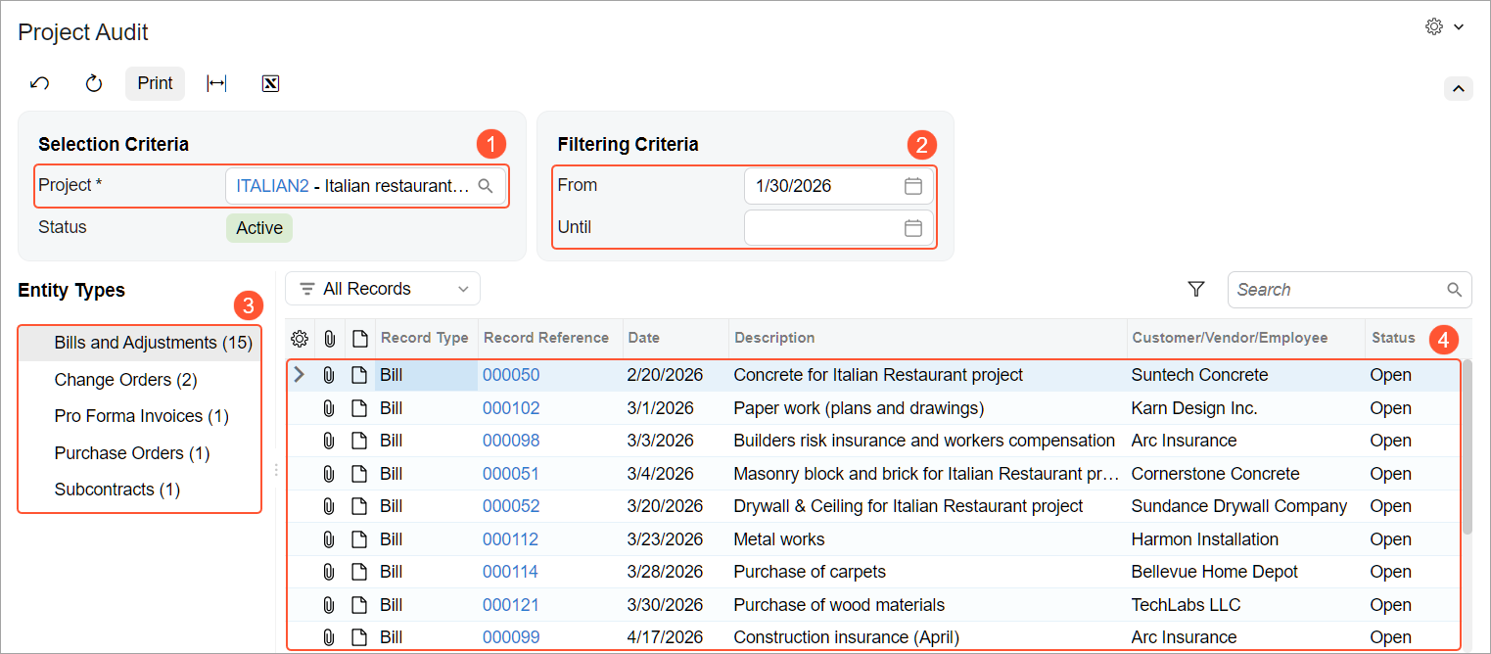This screenshot has height=654, width=1491.
Task: Click note icon in bill 000050 row
Action: 360,375
